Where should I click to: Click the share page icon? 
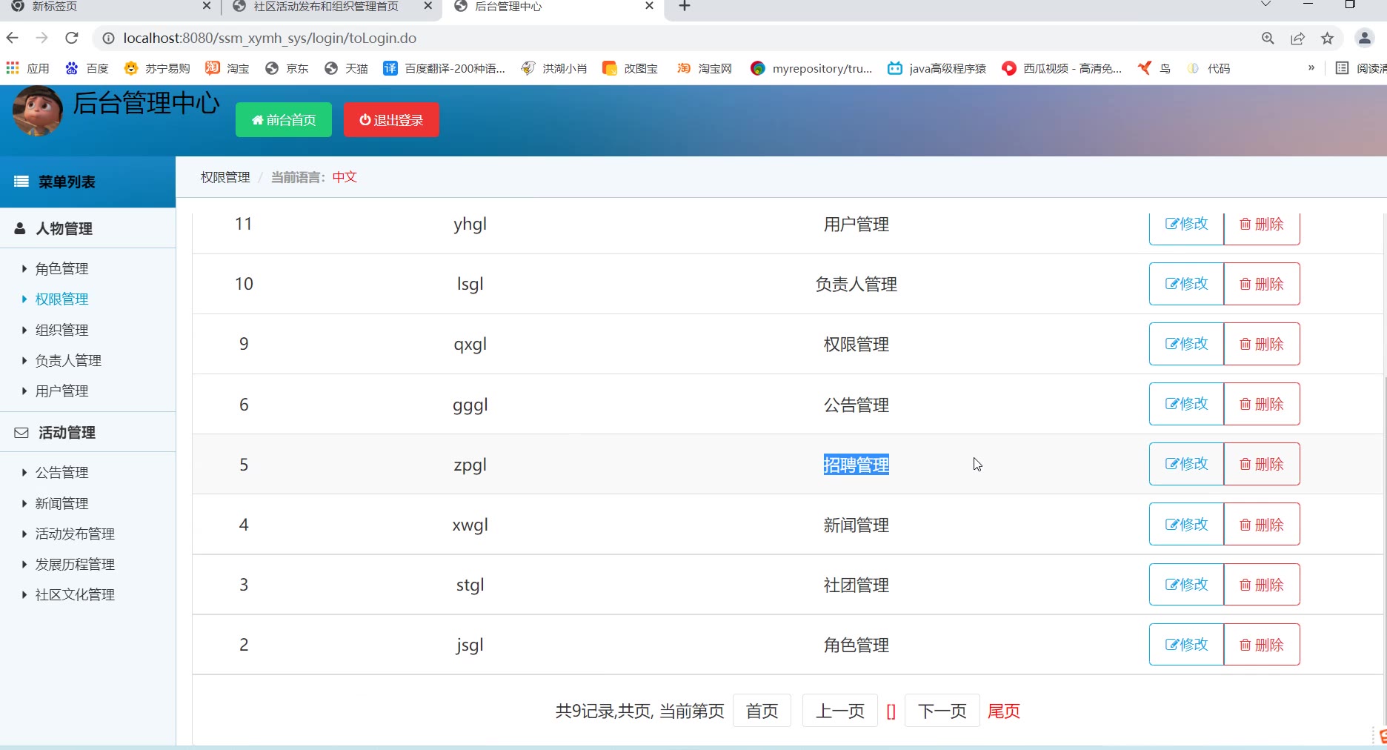(1297, 39)
